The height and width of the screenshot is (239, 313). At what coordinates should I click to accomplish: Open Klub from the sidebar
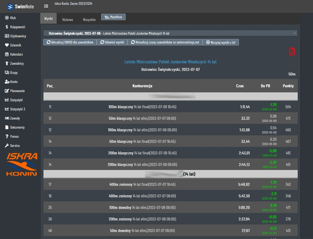pyautogui.click(x=13, y=18)
